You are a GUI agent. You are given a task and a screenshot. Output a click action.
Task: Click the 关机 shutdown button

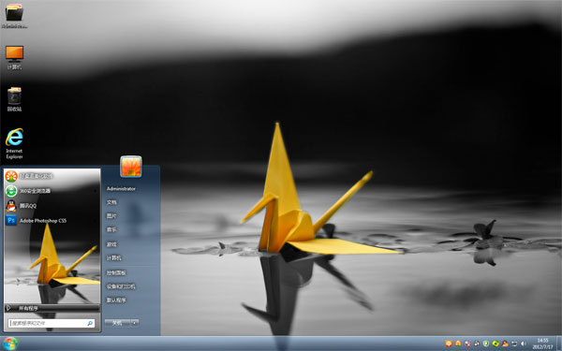[x=117, y=323]
